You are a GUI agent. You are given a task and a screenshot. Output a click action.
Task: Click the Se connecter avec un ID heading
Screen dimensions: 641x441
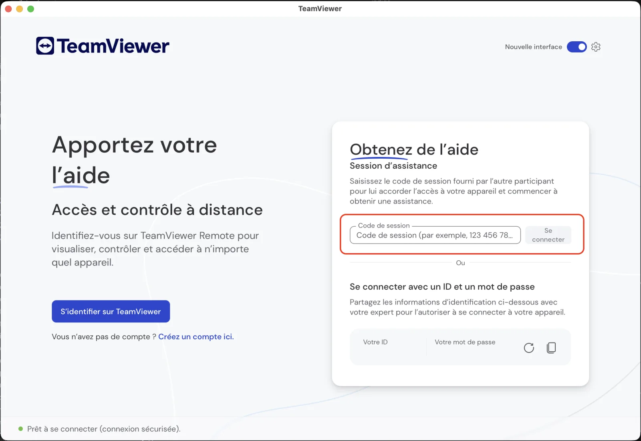coord(442,287)
